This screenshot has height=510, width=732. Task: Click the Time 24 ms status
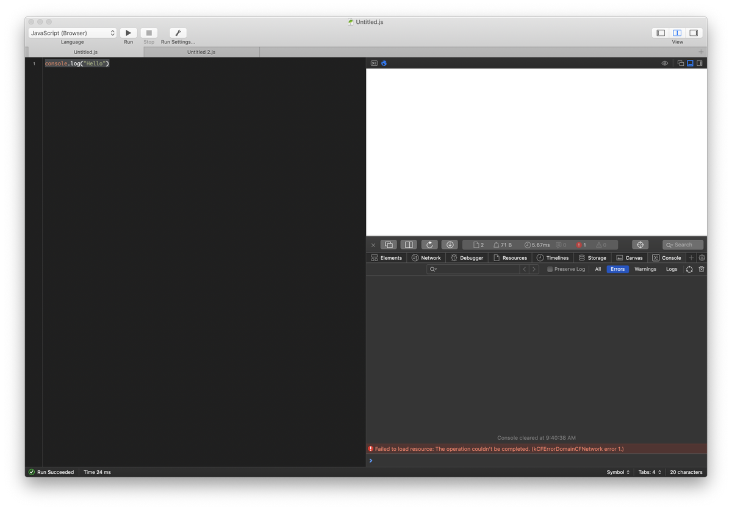point(97,472)
